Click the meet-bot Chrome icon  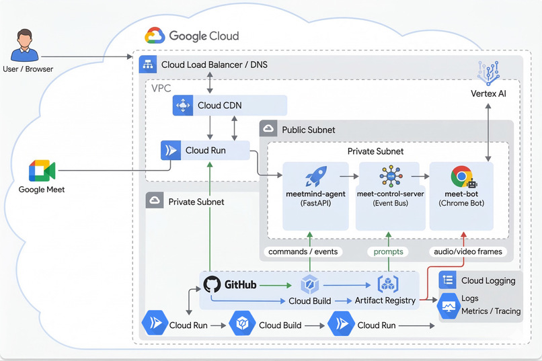tap(463, 177)
